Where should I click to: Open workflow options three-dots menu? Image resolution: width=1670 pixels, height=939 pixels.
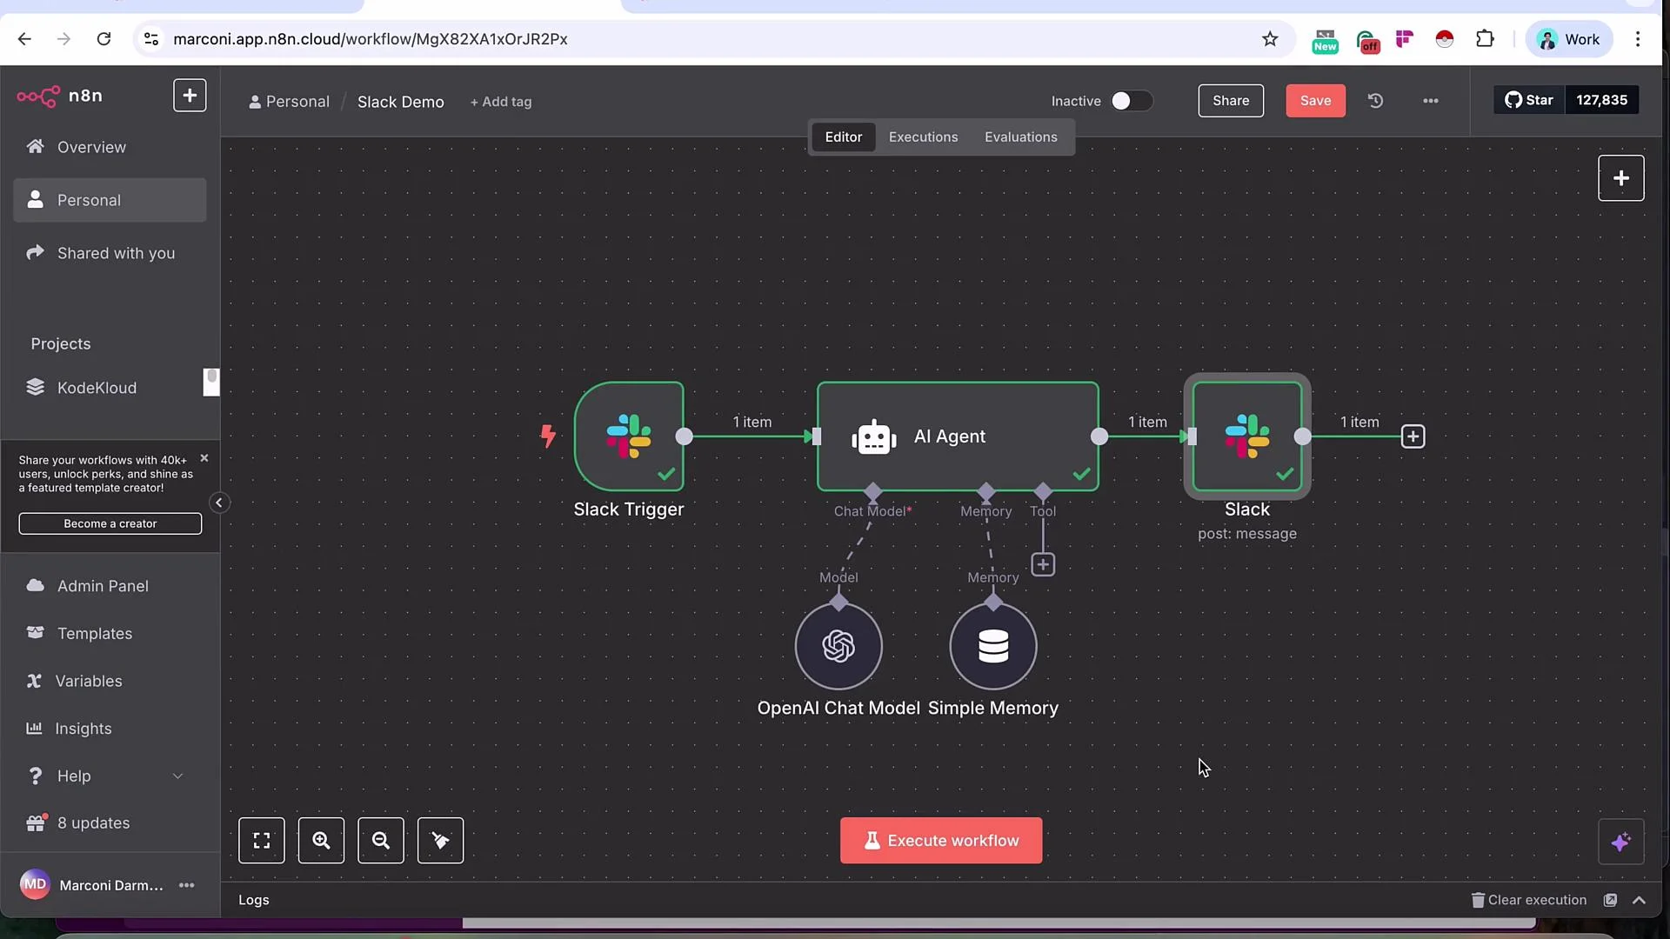point(1431,101)
